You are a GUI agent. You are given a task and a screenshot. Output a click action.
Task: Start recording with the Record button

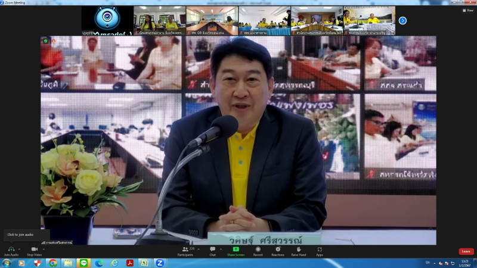[258, 251]
